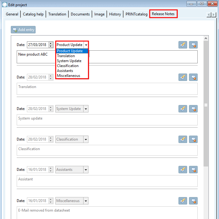Screen dimensions: 219x219
Task: Delete the Classification entry via its icon
Action: [x=193, y=139]
